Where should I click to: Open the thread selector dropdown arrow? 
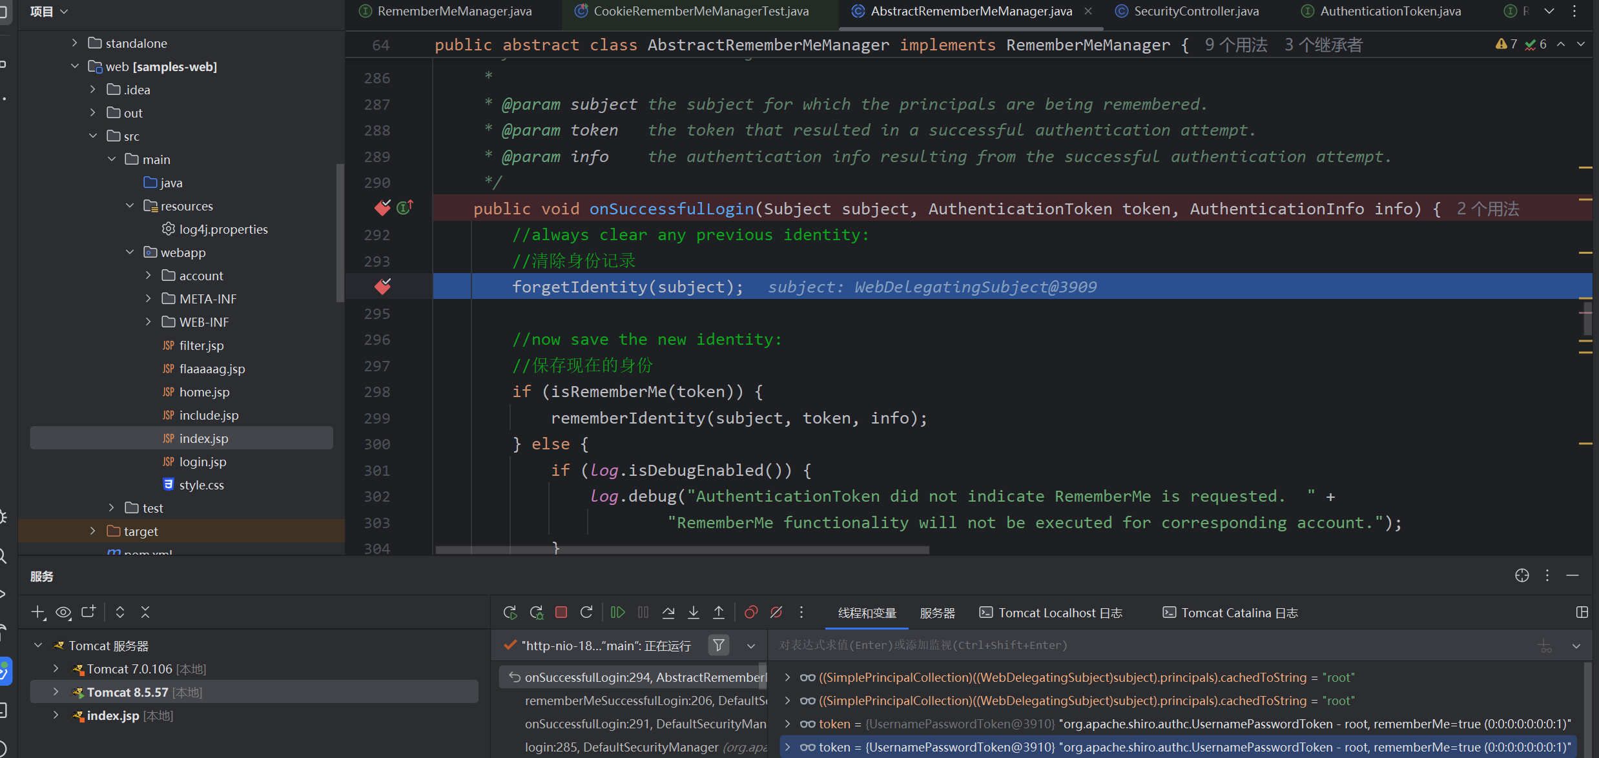[751, 645]
